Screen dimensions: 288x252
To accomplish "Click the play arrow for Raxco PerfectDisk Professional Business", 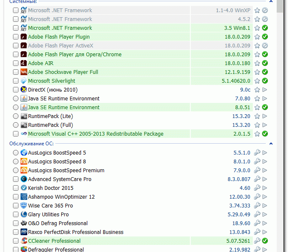I will coord(265,232).
